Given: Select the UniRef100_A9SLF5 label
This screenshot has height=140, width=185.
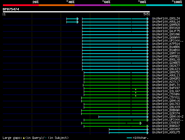Looking at the screenshot, I should (x=166, y=133).
